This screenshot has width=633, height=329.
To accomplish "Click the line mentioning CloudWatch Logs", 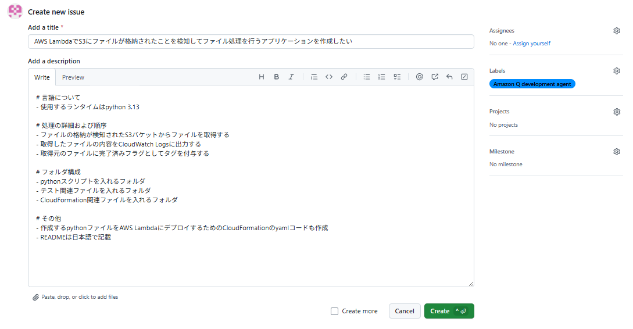I will [x=118, y=144].
